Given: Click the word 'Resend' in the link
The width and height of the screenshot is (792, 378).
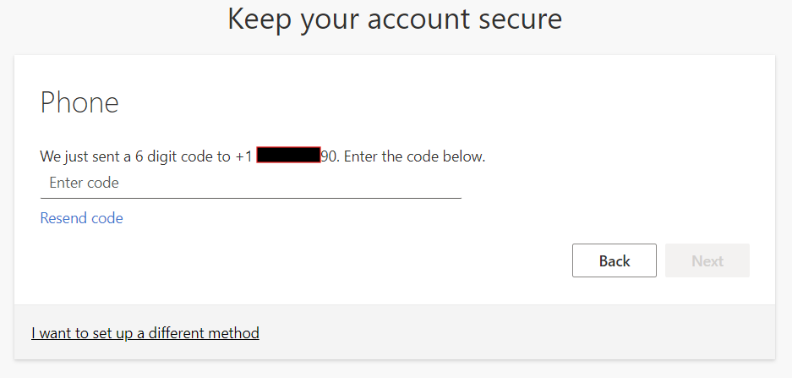Looking at the screenshot, I should [x=63, y=218].
